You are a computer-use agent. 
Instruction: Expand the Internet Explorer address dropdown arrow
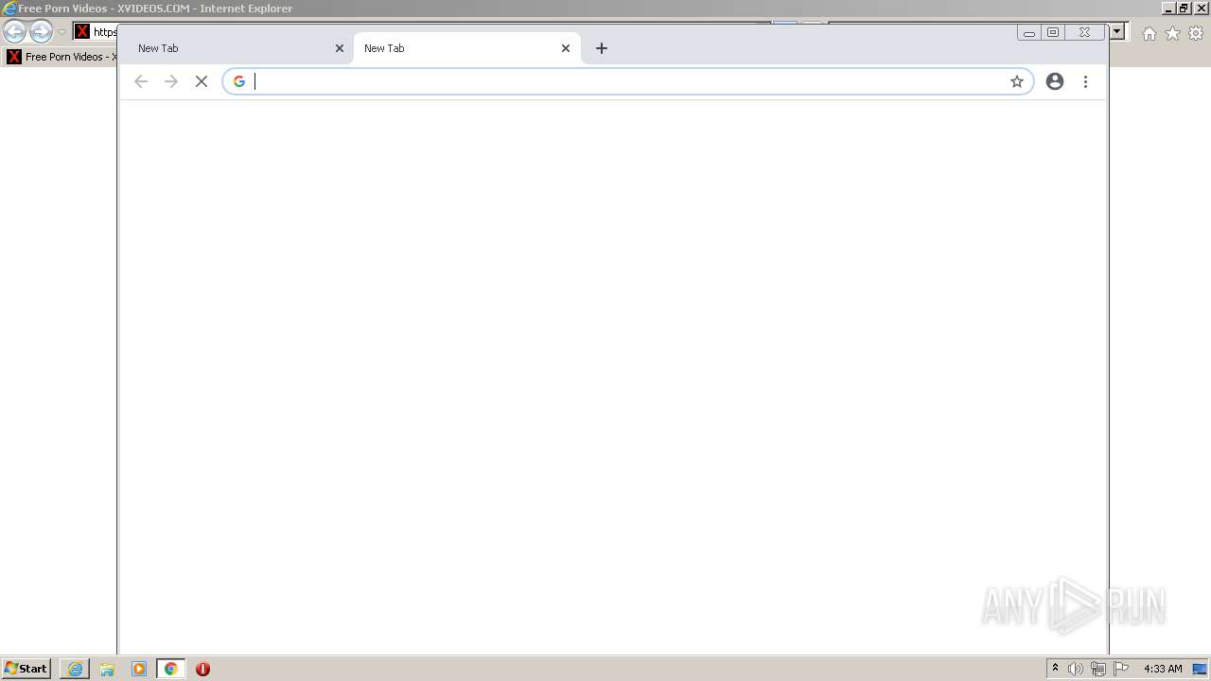(1117, 31)
